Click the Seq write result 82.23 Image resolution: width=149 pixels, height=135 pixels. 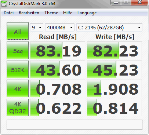(x=115, y=50)
